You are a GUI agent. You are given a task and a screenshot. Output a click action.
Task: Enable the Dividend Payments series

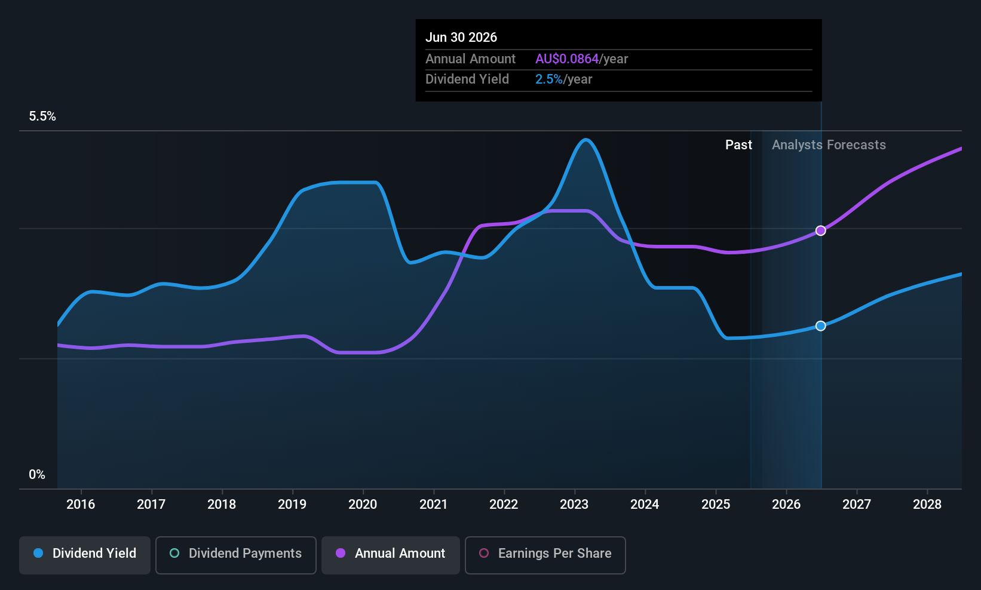click(236, 555)
